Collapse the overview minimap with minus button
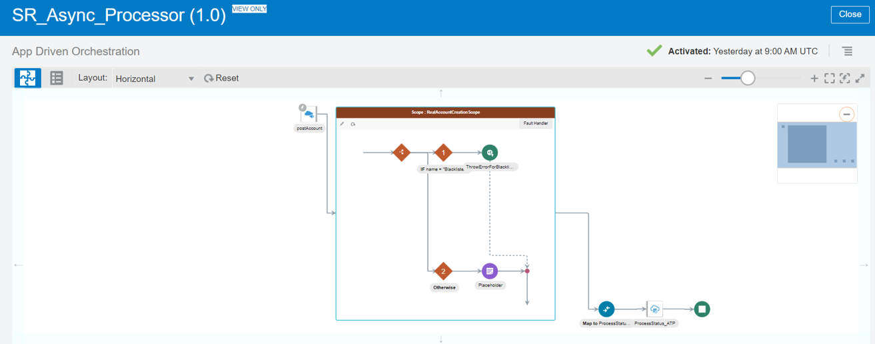The height and width of the screenshot is (344, 875). [846, 114]
